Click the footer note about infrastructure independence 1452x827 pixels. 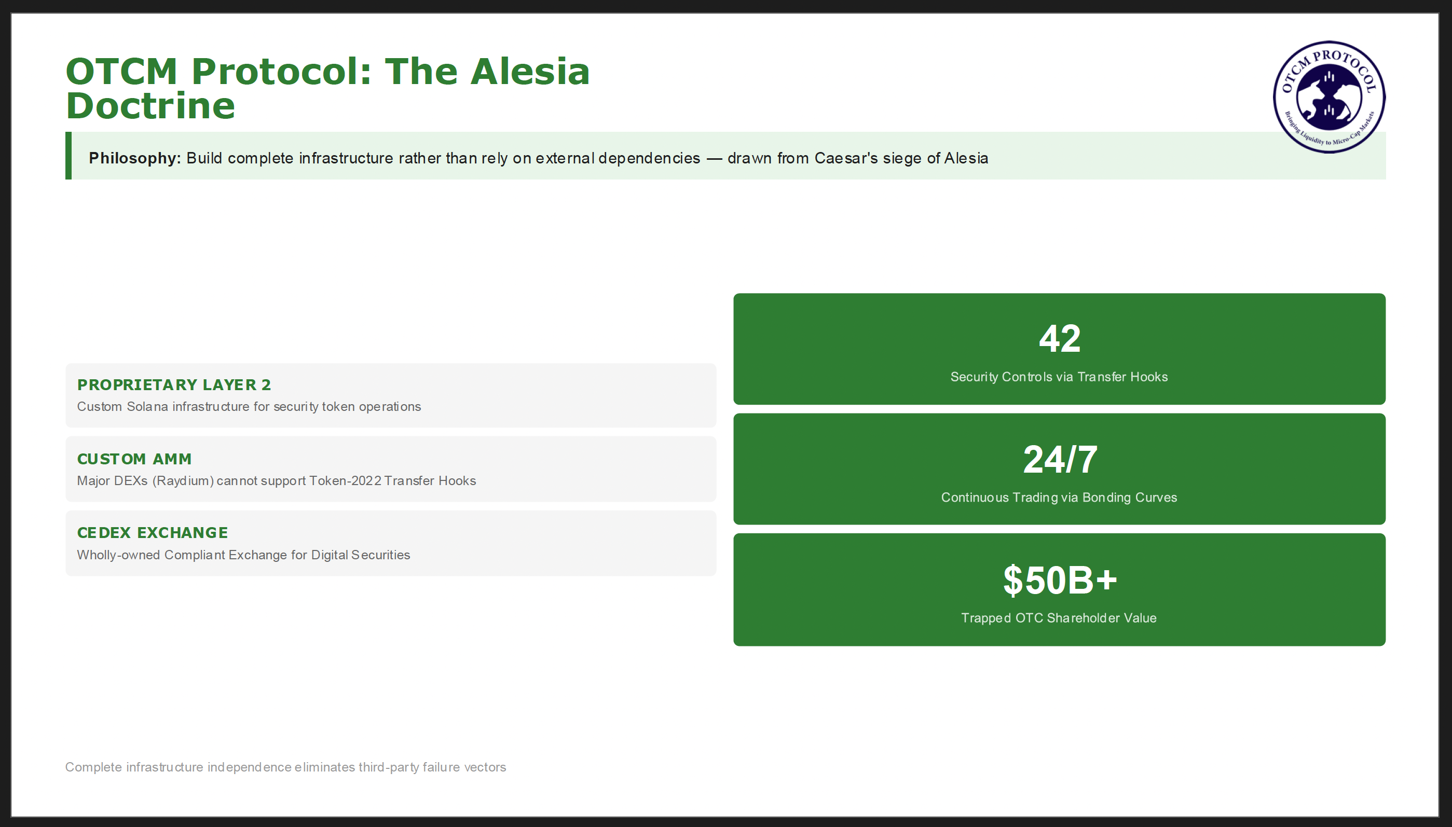(285, 767)
